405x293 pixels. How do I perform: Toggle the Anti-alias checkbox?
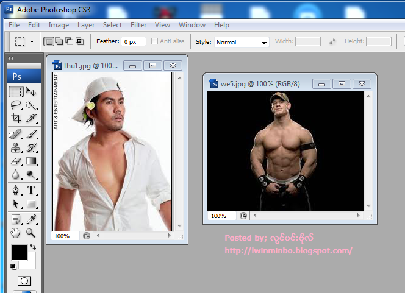click(154, 41)
